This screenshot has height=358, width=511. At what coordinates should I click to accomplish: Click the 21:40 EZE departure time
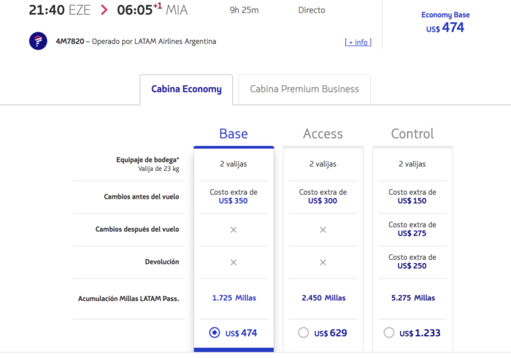tap(60, 10)
